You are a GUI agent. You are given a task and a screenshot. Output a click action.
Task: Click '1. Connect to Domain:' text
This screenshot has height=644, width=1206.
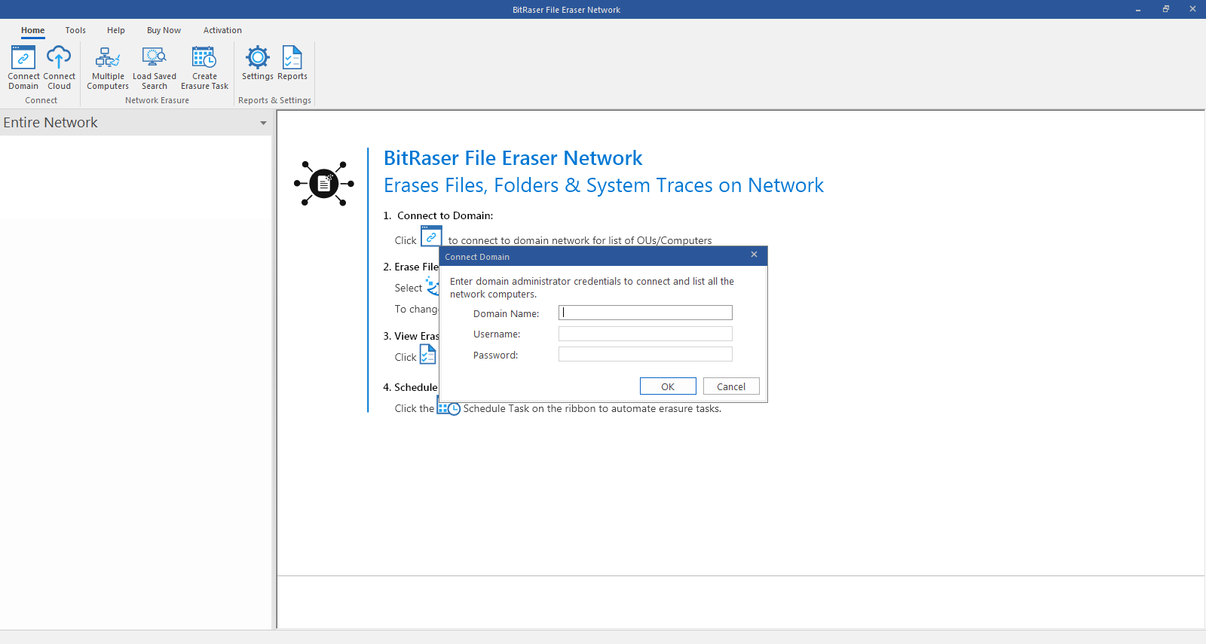tap(438, 215)
